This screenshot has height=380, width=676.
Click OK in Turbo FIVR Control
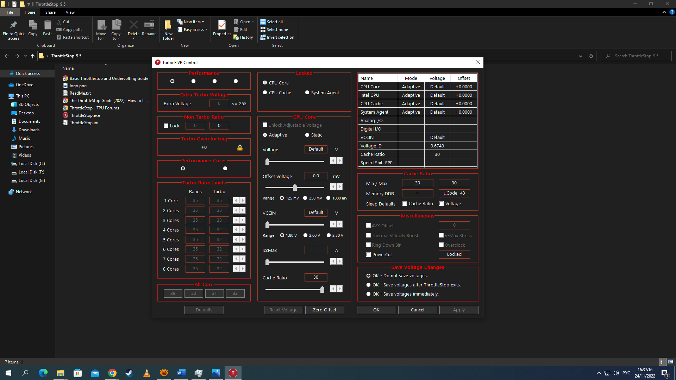[376, 310]
